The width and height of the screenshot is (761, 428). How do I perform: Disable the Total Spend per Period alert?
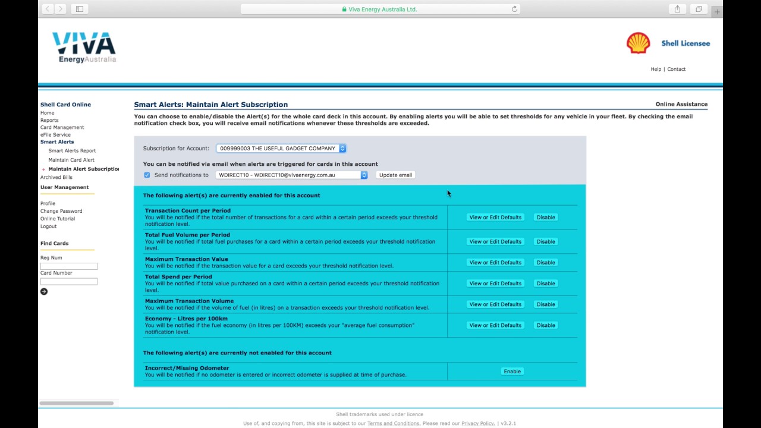(x=546, y=283)
